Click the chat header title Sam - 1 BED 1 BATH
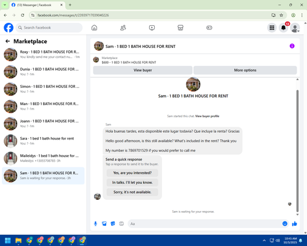The width and height of the screenshot is (307, 246). click(x=141, y=47)
